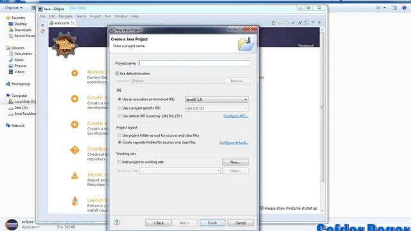Viewport: 411px width, 231px height.
Task: Toggle Use default location checkbox
Action: 117,74
